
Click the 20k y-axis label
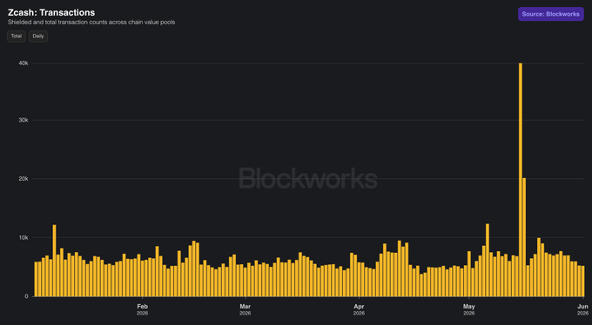coord(24,179)
